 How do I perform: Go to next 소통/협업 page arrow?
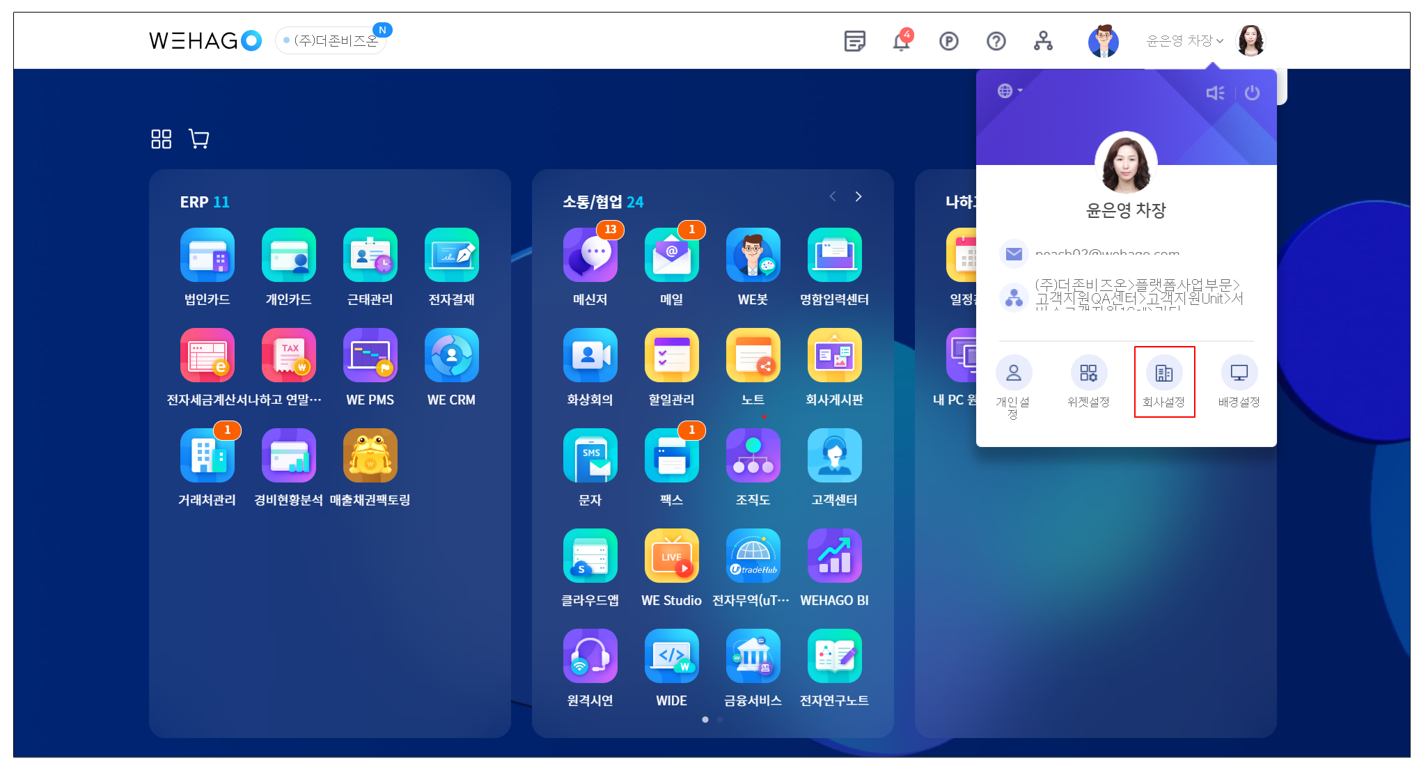[x=858, y=197]
